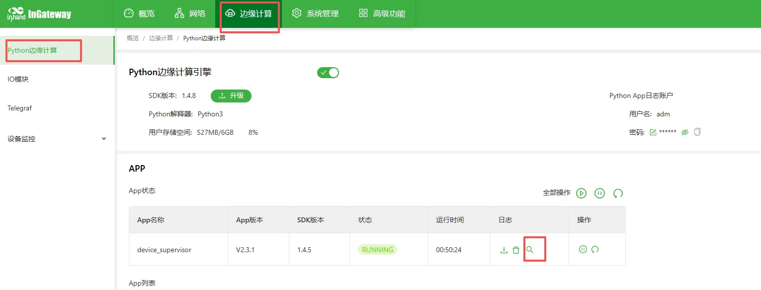The height and width of the screenshot is (290, 761).
Task: Click the 527MB/6GB storage value
Action: (215, 132)
